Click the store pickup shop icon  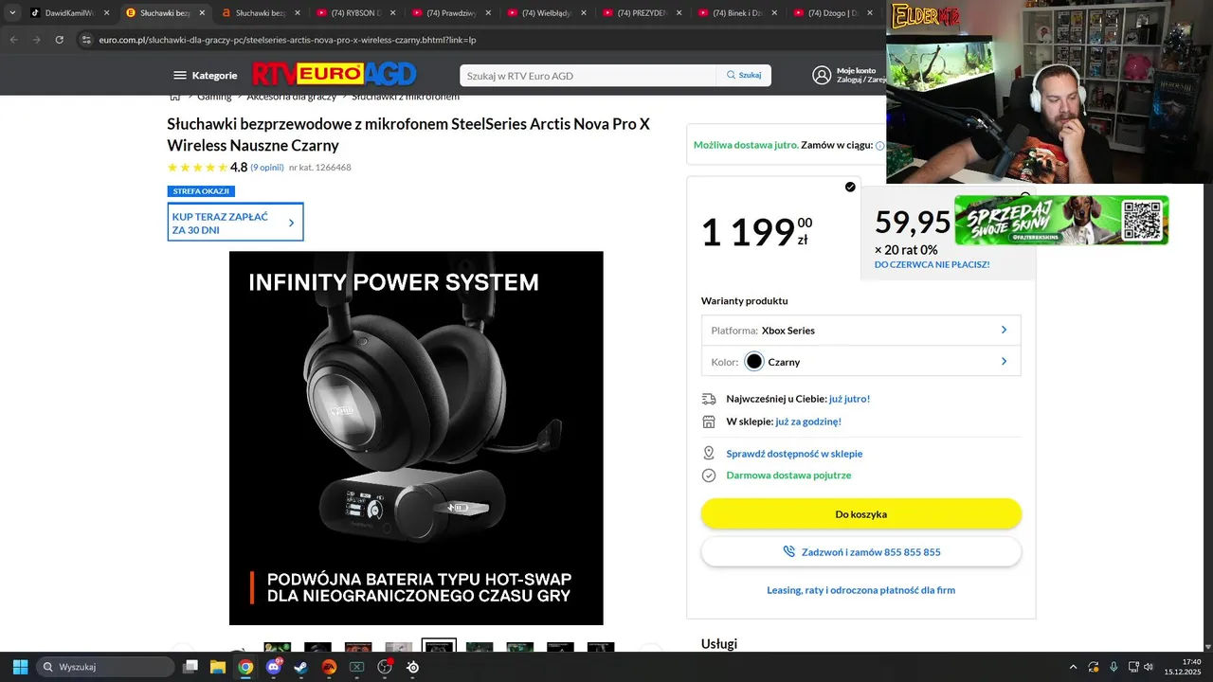(x=709, y=422)
